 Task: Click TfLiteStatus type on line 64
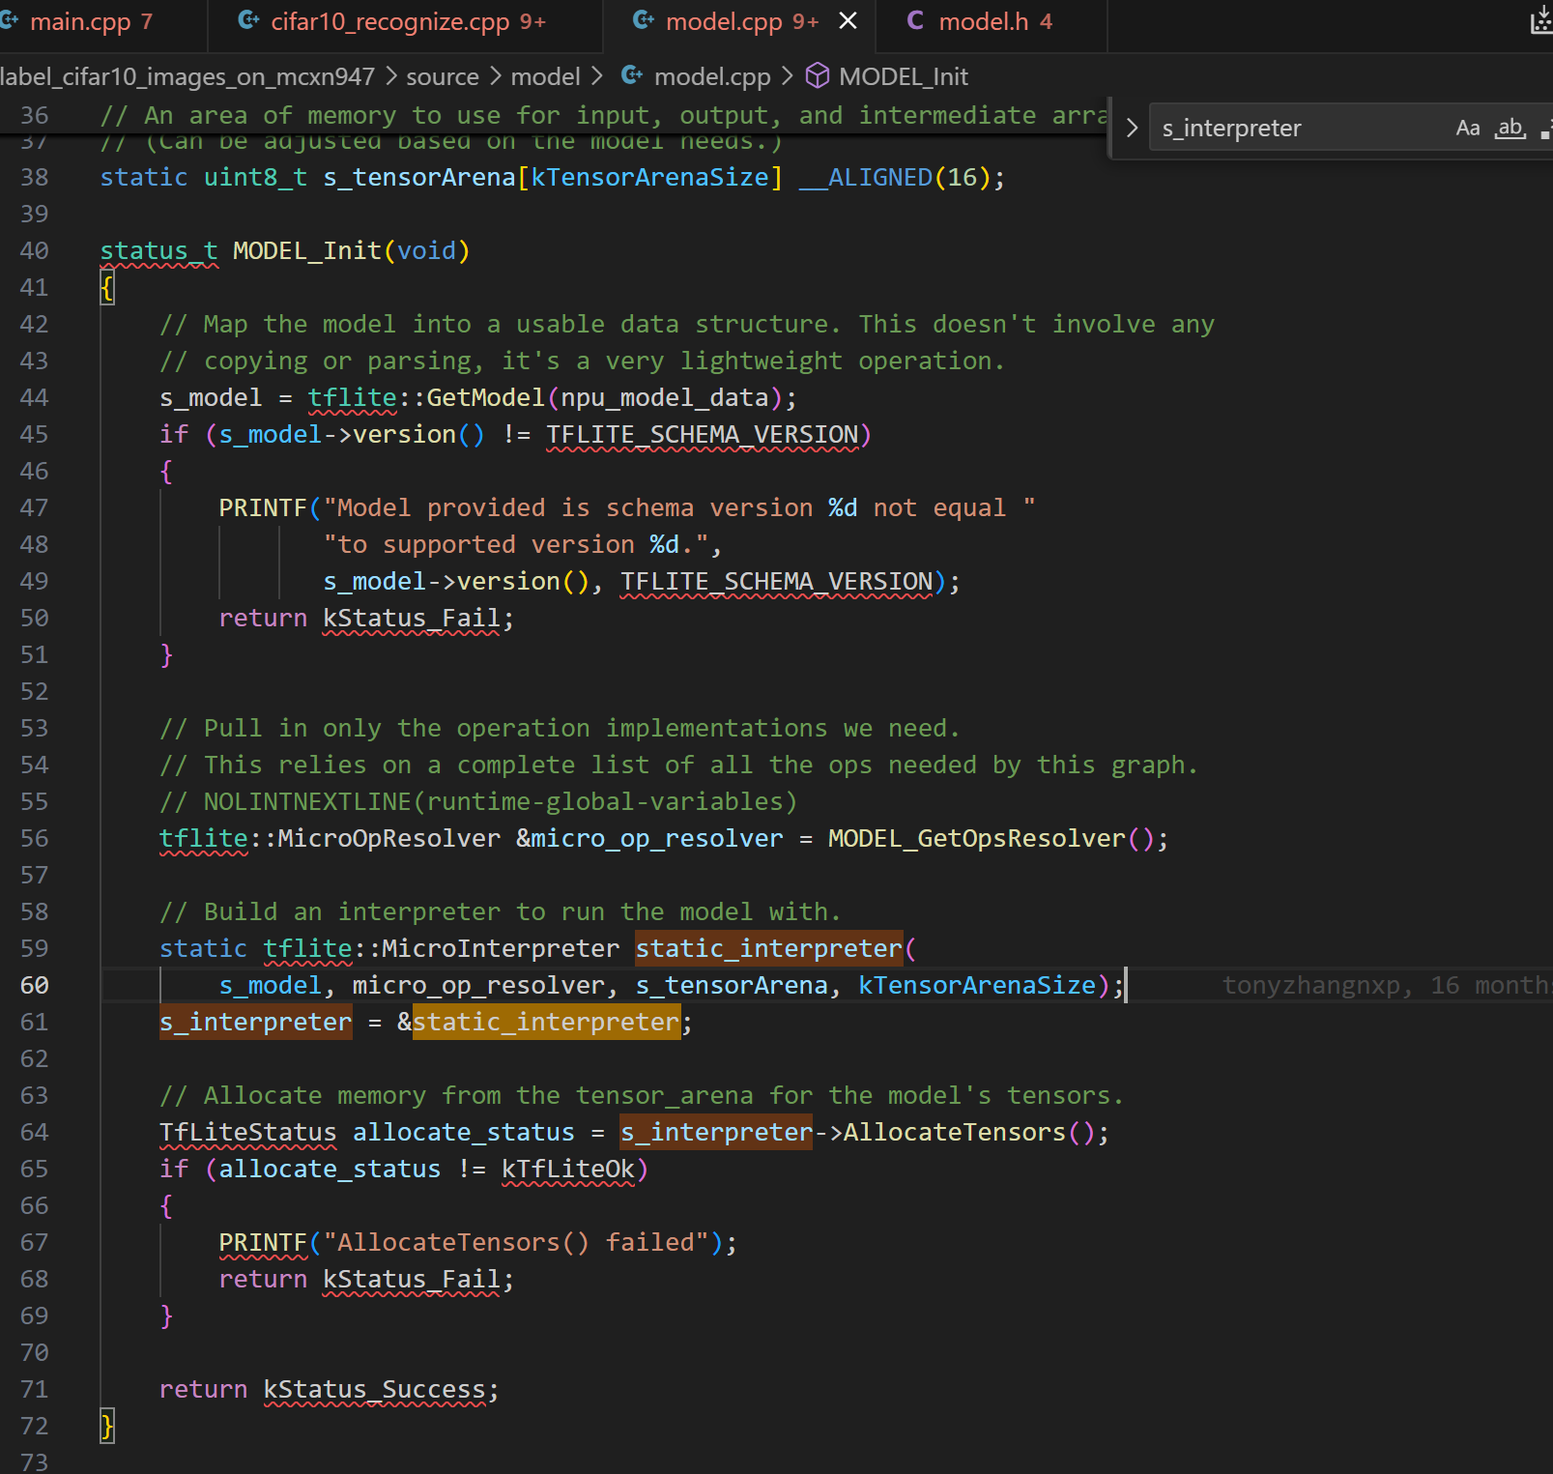coord(248,1132)
